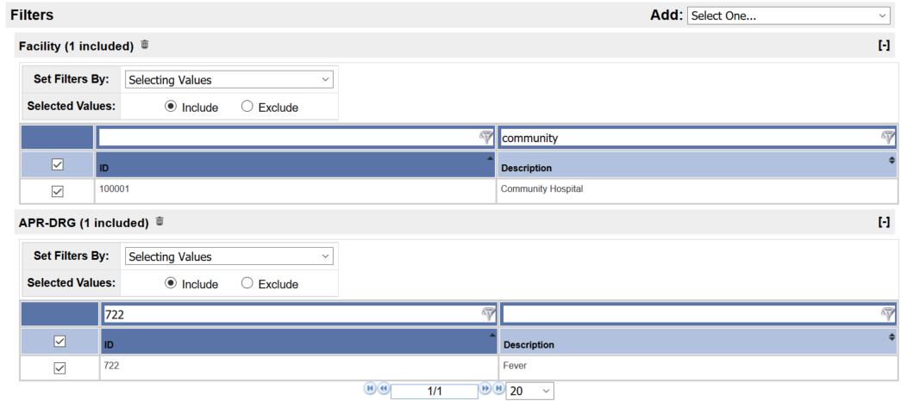Go to next page of results
Screen dimensions: 901x401
pos(485,389)
